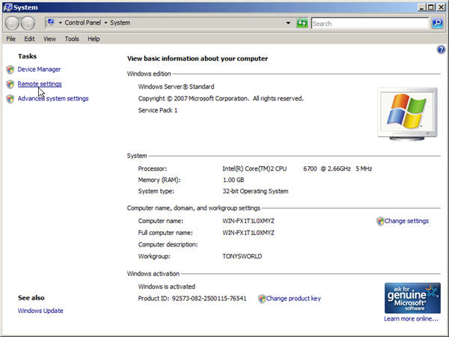Click the shield icon beside Remote settings

10,84
